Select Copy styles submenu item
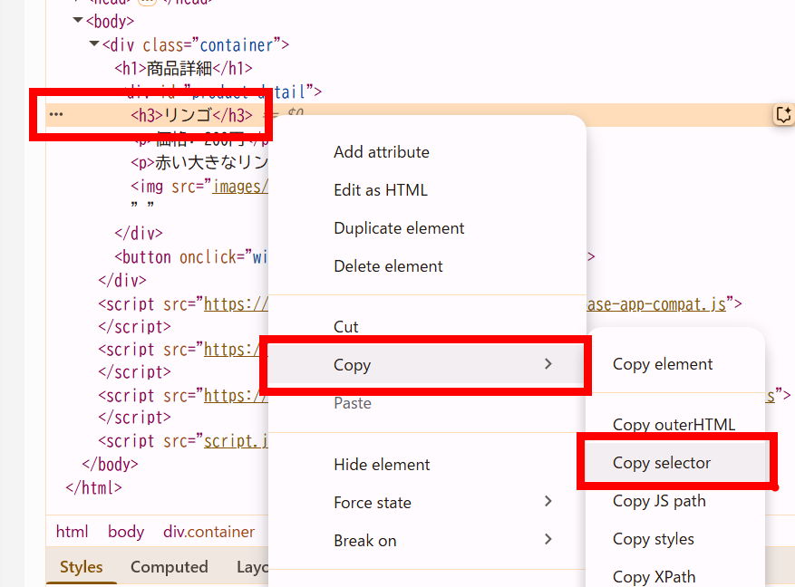 653,539
